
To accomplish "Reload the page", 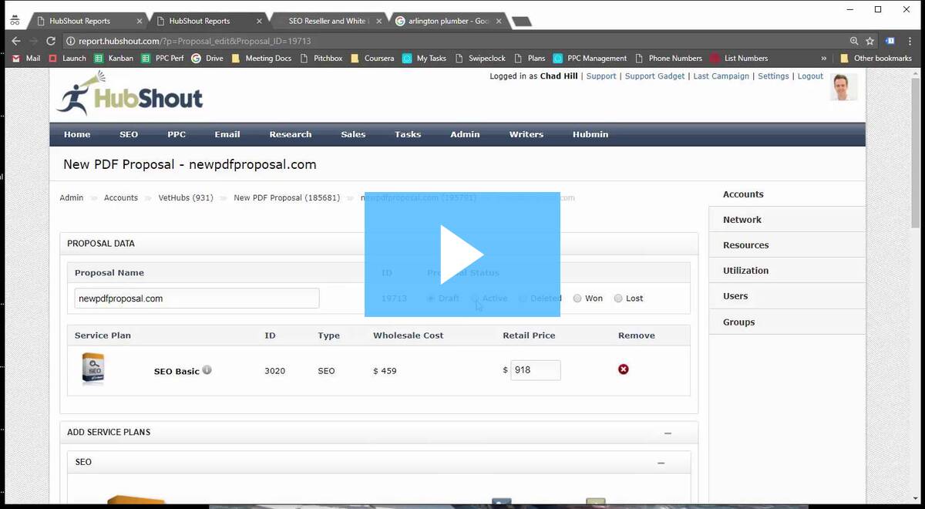I will (x=52, y=41).
